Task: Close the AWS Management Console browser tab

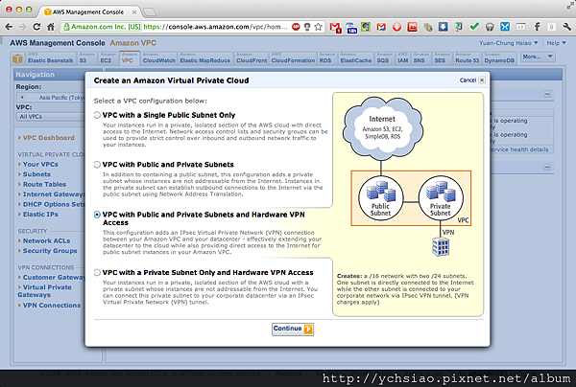Action: tap(134, 12)
